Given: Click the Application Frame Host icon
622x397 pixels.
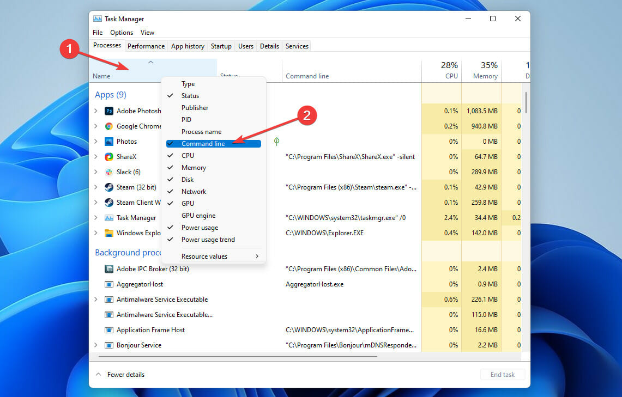Looking at the screenshot, I should (x=108, y=330).
